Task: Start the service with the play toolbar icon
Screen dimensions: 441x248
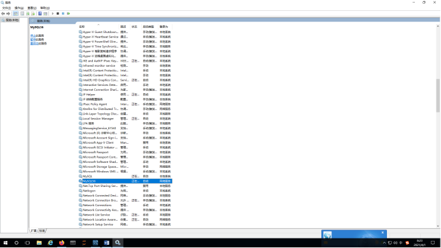Action: point(53,13)
